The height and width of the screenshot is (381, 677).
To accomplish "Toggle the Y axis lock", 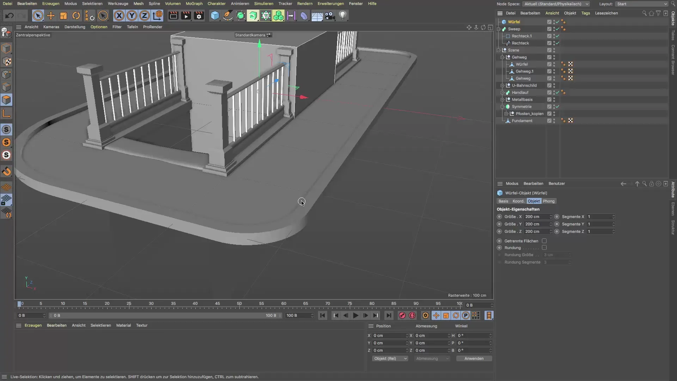I will coord(132,16).
